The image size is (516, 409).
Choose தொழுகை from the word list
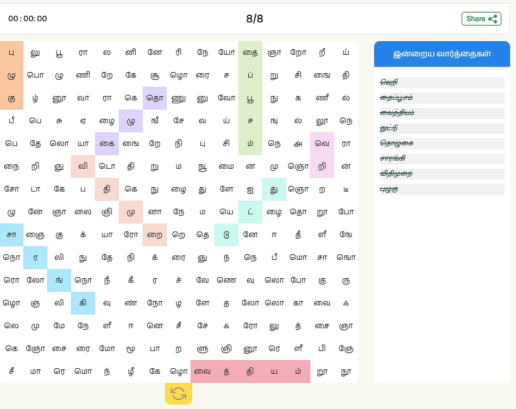397,143
